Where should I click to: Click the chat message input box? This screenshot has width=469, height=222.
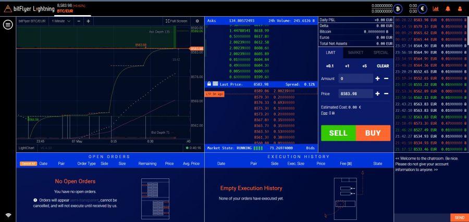[x=422, y=218]
